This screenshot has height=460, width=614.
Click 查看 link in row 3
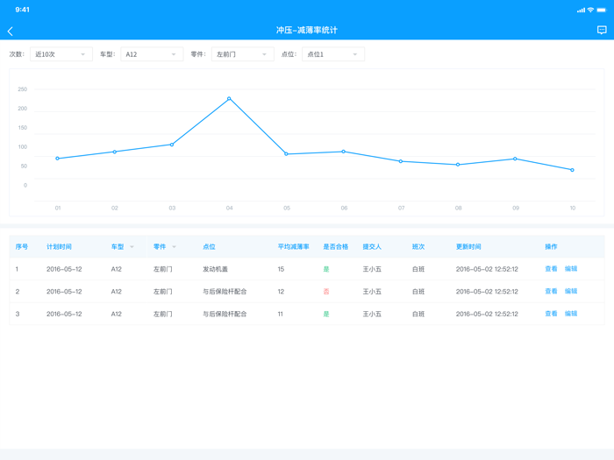[x=551, y=314]
